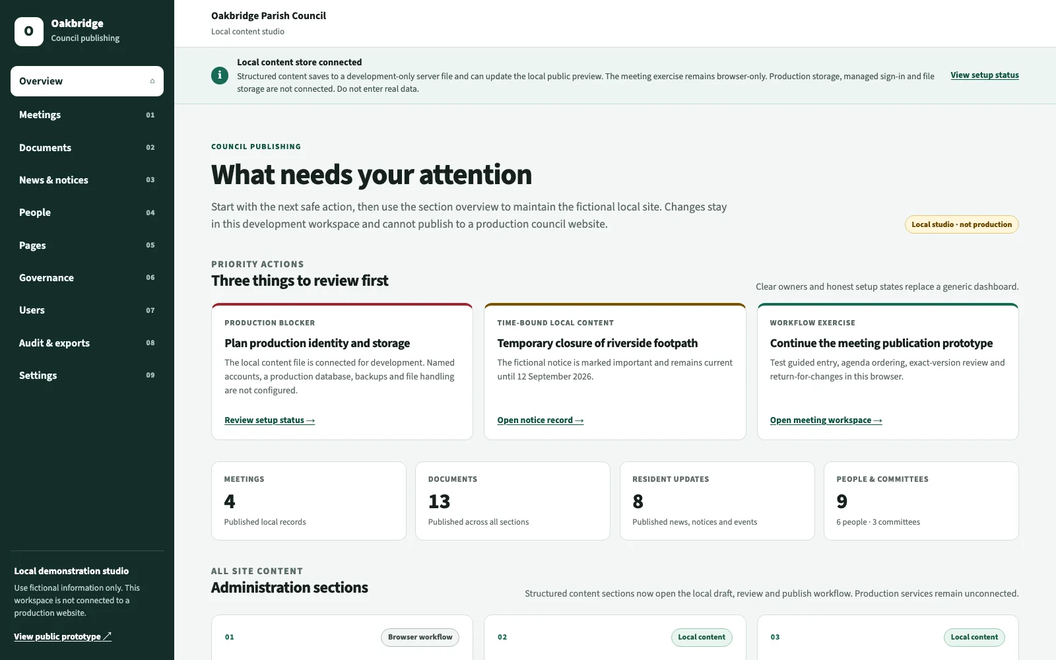Open Governance sidebar item

87,278
